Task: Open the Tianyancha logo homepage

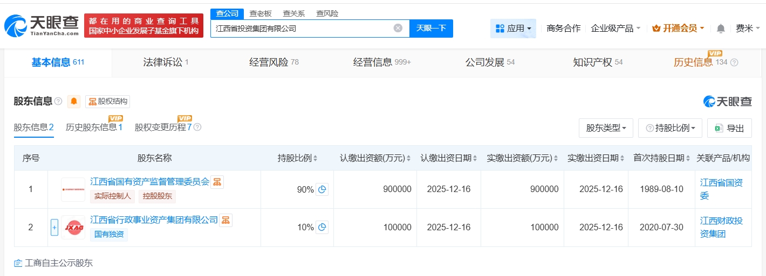Action: pos(42,26)
